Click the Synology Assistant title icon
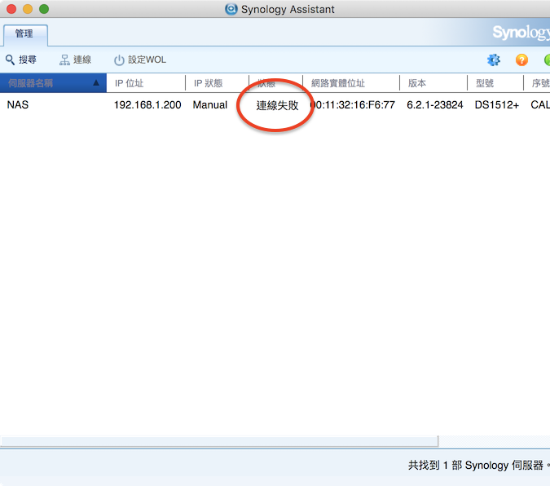 click(231, 9)
